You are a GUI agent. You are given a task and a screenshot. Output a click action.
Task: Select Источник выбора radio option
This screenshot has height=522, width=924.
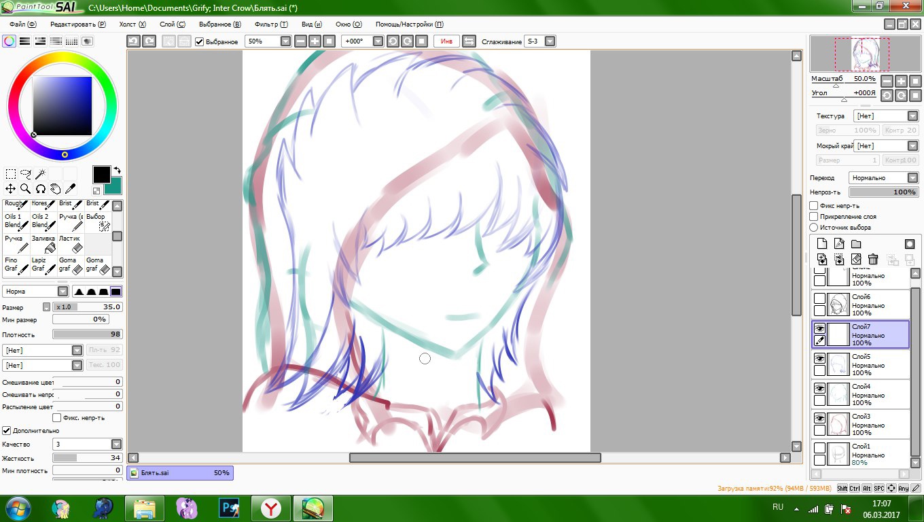point(814,228)
